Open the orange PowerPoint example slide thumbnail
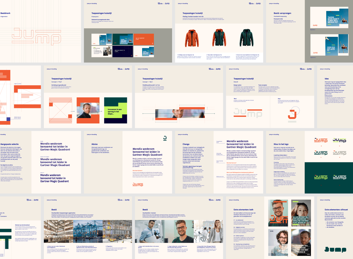 tap(144, 39)
